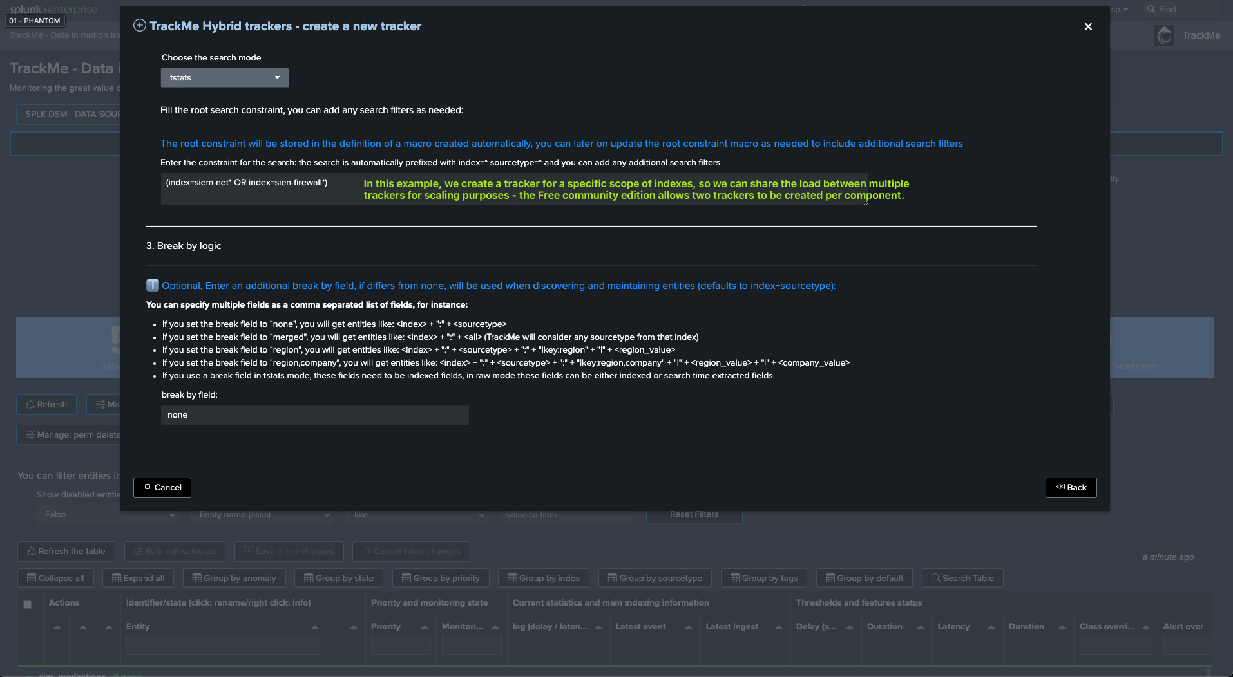Click the plus circle icon in dialog title

pos(140,26)
